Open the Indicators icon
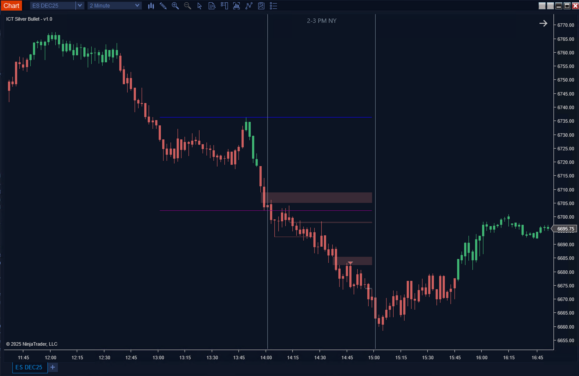 pos(237,6)
